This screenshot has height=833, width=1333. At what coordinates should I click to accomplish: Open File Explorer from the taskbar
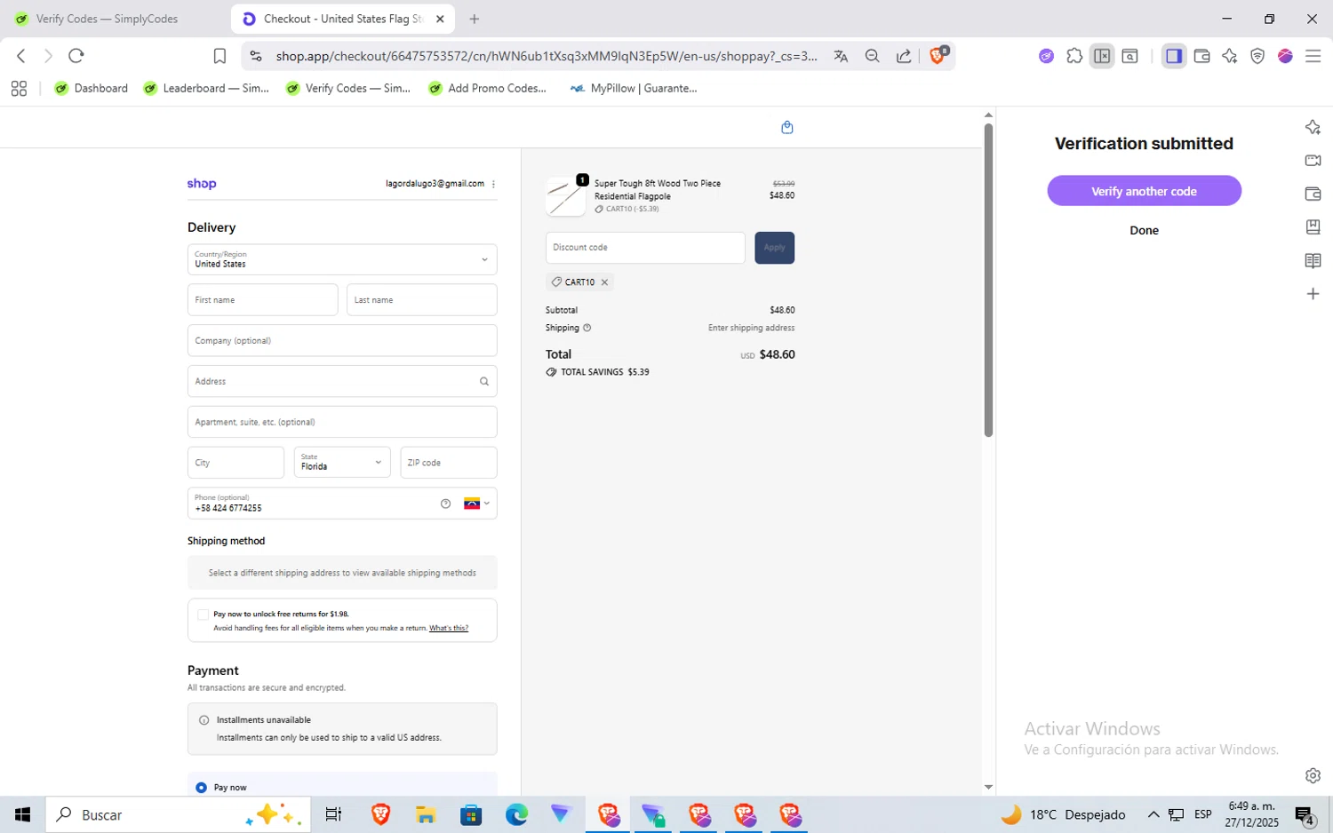(x=425, y=814)
